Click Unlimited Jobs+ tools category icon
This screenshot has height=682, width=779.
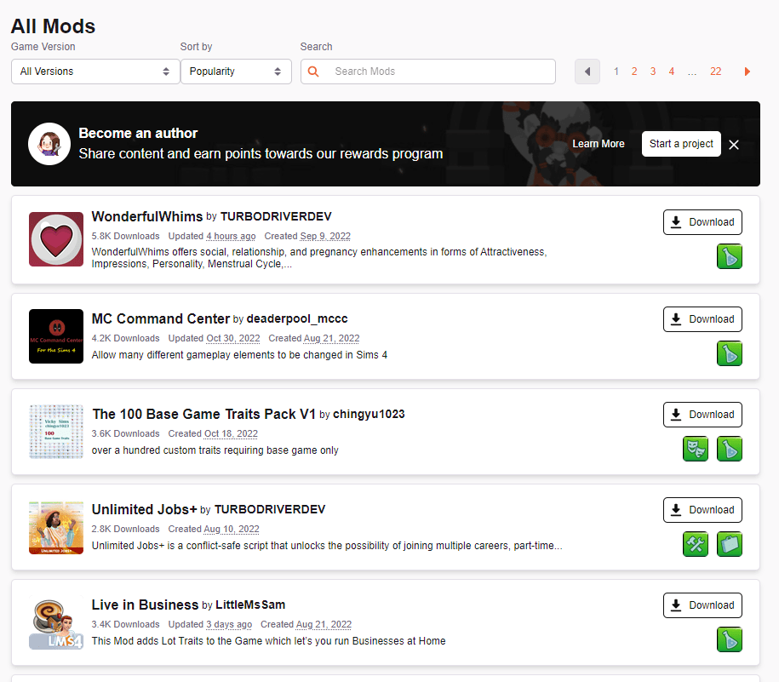696,544
